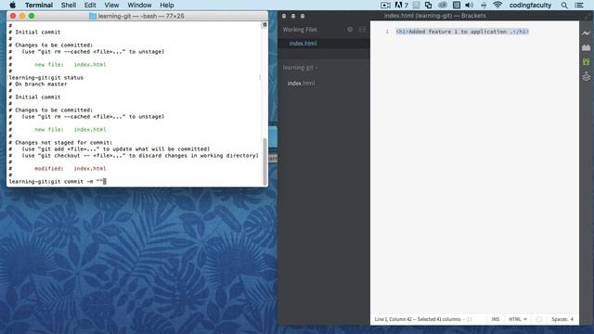Click the Terminal vertical scrollbar thumb
The image size is (594, 334).
tap(265, 161)
